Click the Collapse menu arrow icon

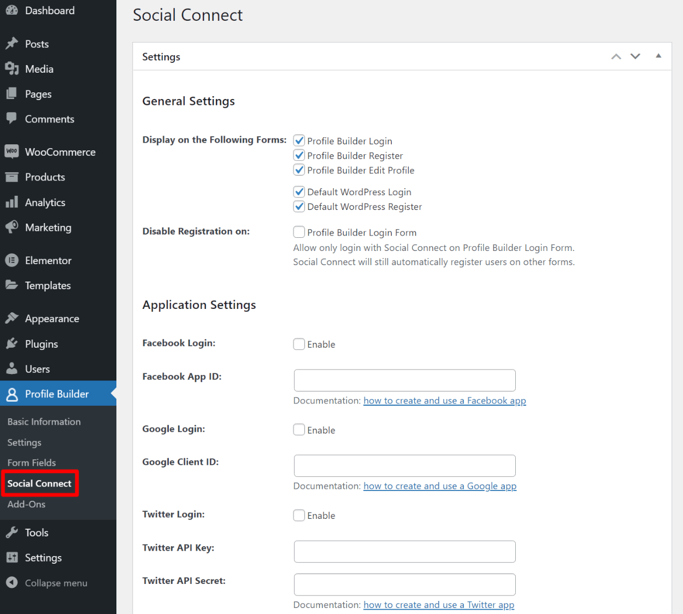[x=11, y=583]
